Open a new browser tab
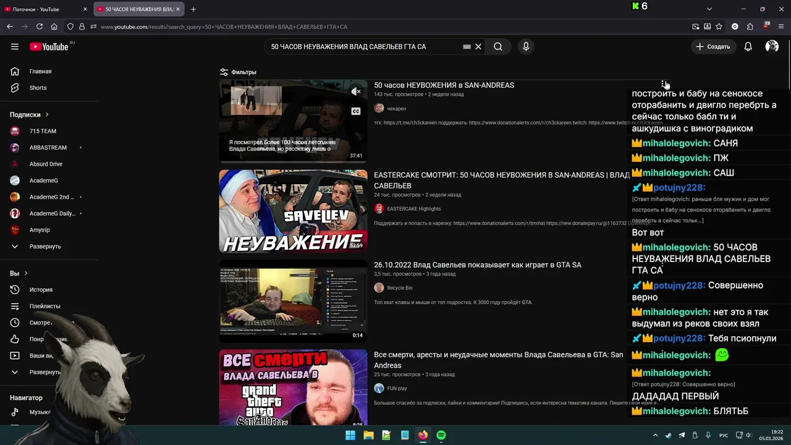791x445 pixels. point(193,9)
